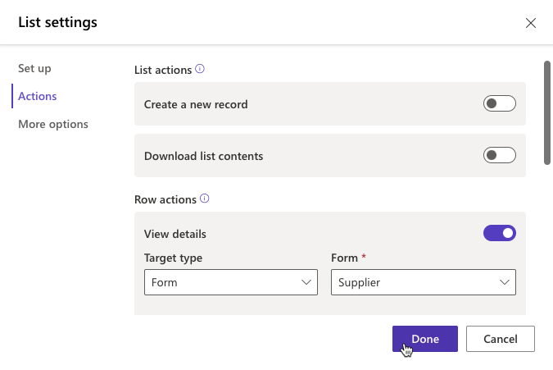Screen dimensions: 553x370
Task: Close the List settings dialog
Action: point(531,23)
